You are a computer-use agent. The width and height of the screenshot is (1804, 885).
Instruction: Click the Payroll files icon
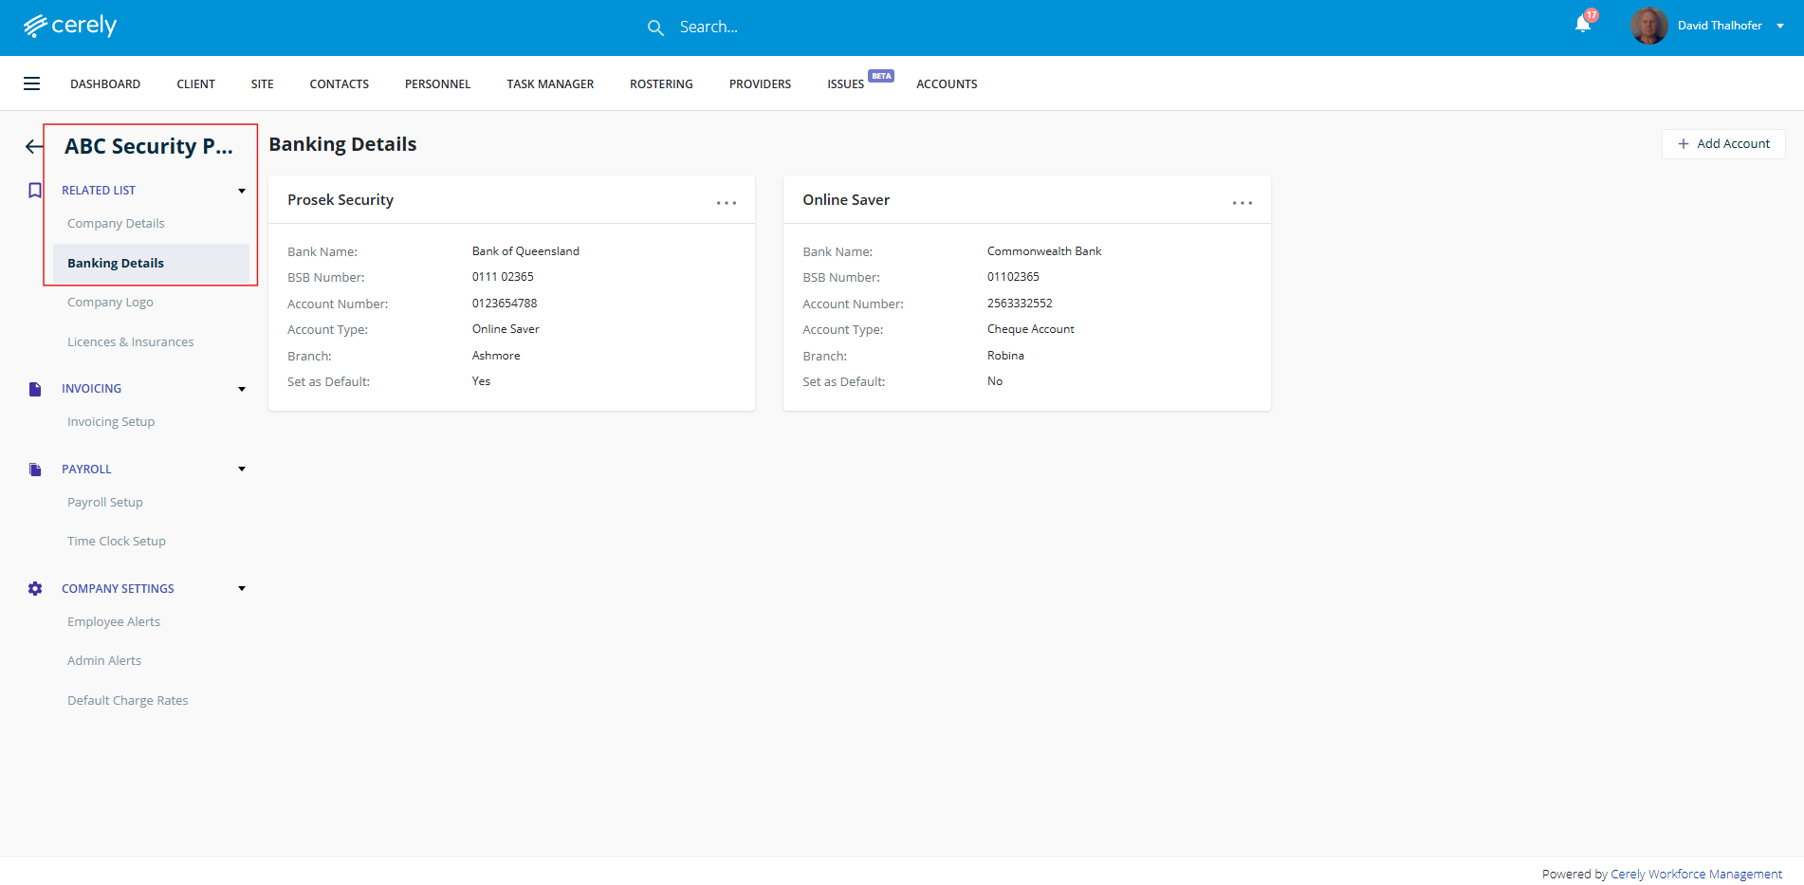click(x=35, y=470)
